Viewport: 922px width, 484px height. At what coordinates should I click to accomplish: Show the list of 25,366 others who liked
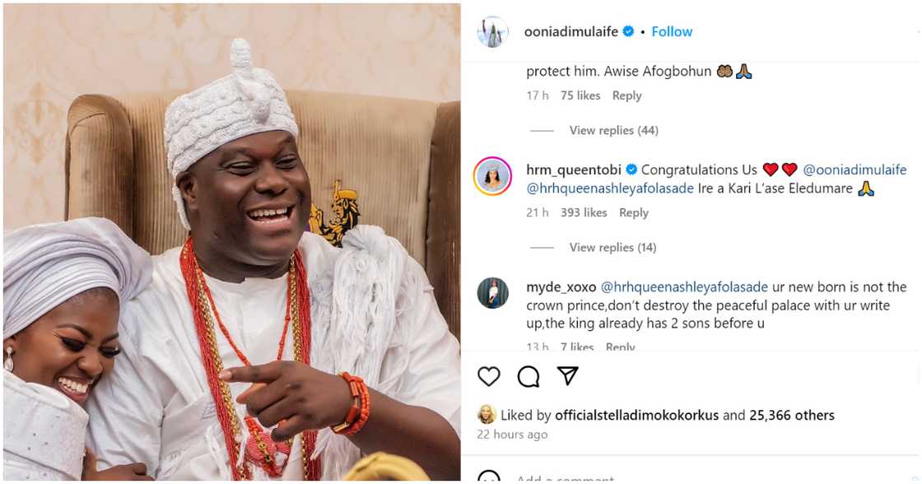(791, 416)
